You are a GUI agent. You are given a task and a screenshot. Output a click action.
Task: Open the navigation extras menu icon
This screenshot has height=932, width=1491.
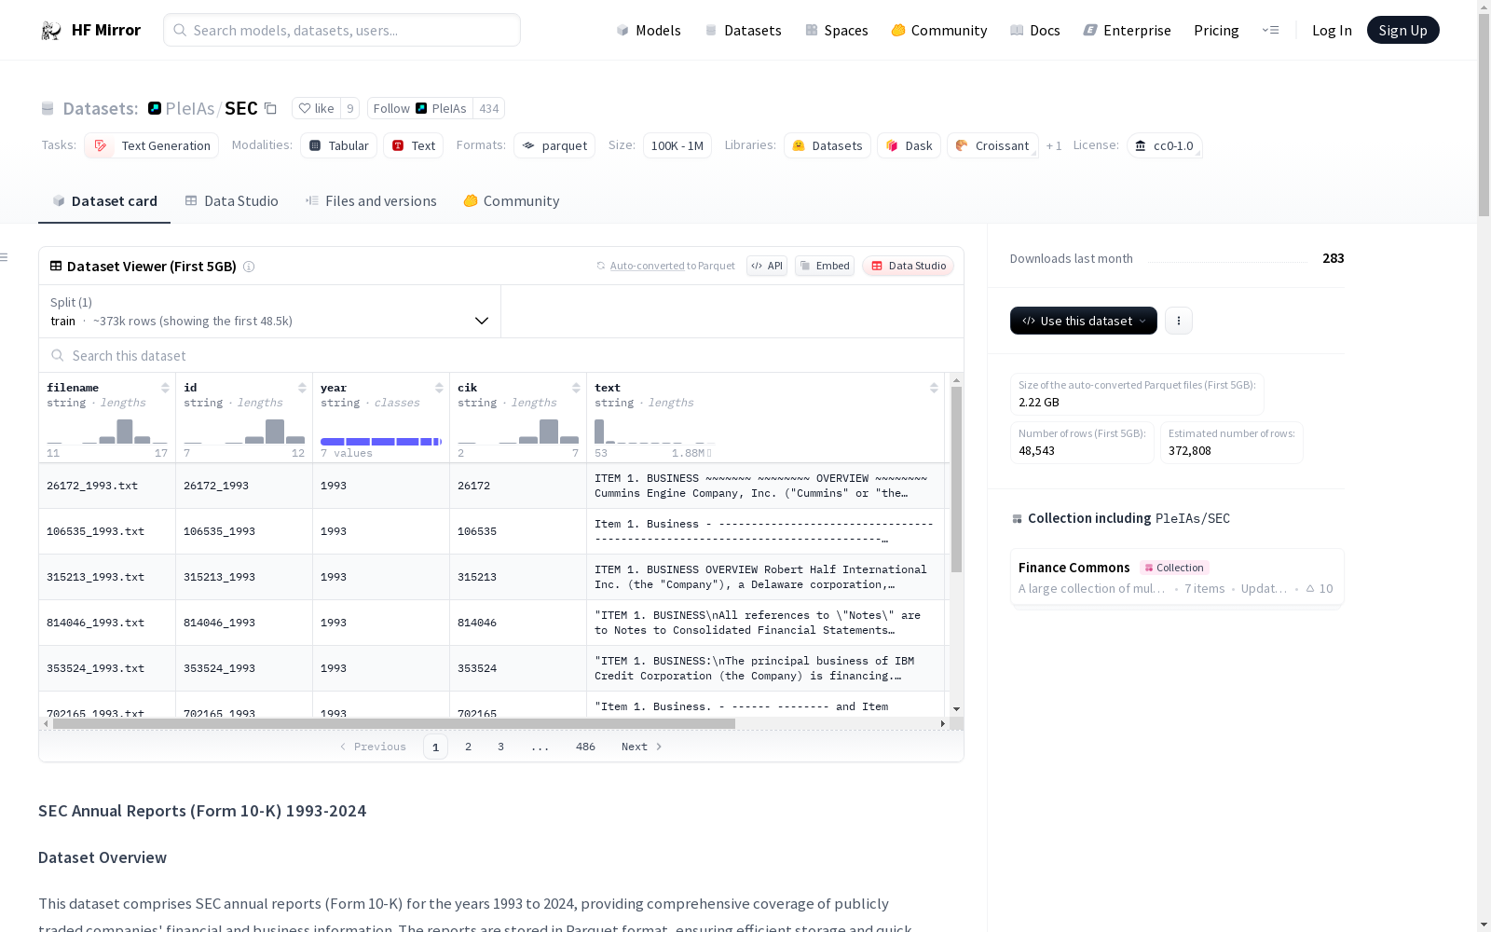pos(1270,30)
